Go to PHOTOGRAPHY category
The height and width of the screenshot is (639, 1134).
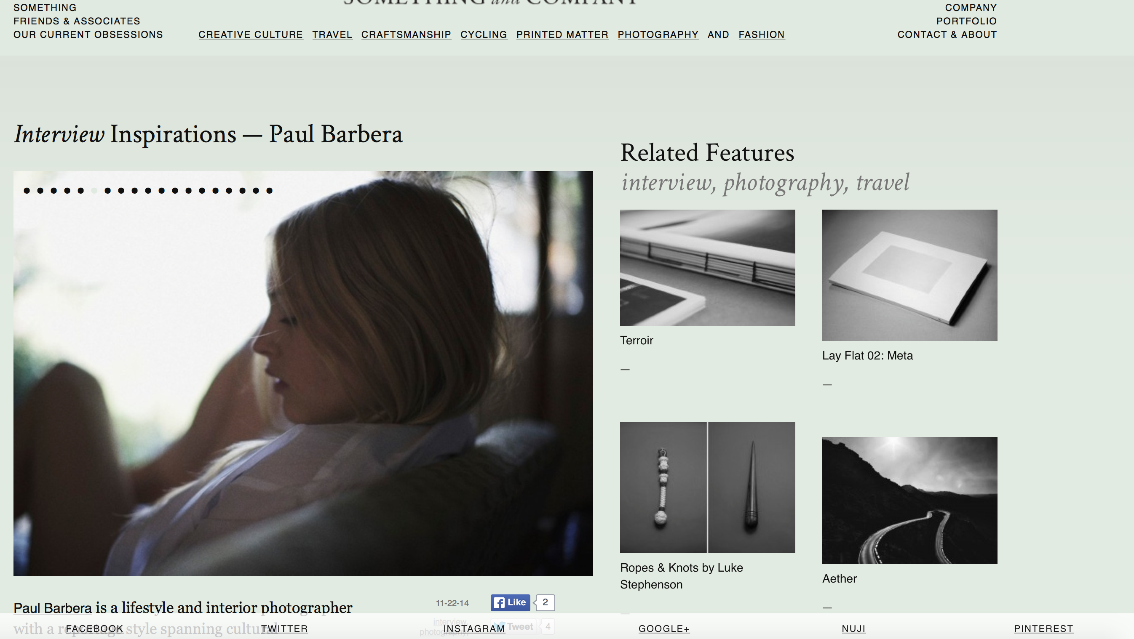658,34
